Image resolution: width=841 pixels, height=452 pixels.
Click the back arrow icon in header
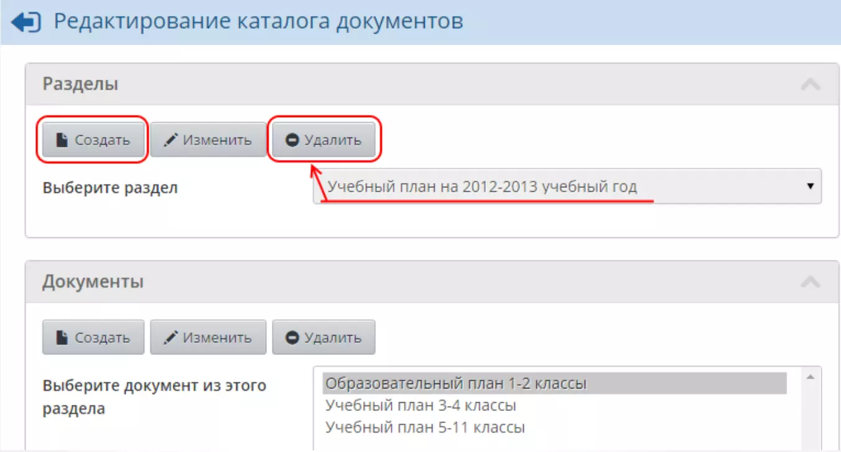tap(27, 22)
